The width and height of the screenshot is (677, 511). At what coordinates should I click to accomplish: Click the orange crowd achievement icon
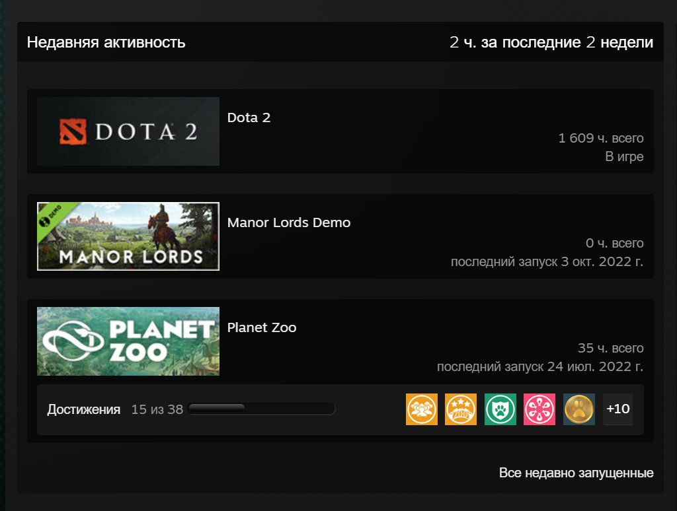pos(421,409)
